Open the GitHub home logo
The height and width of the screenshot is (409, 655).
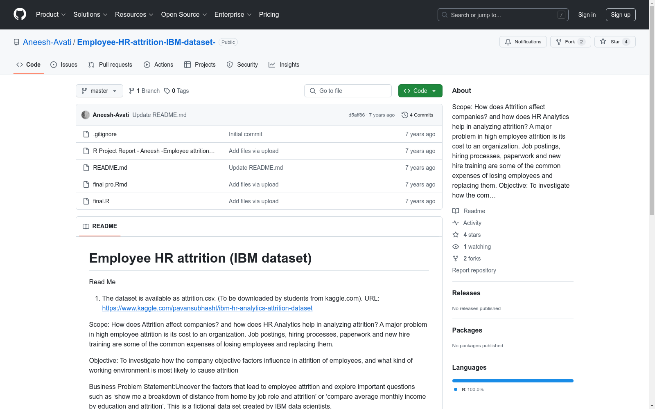pyautogui.click(x=20, y=14)
